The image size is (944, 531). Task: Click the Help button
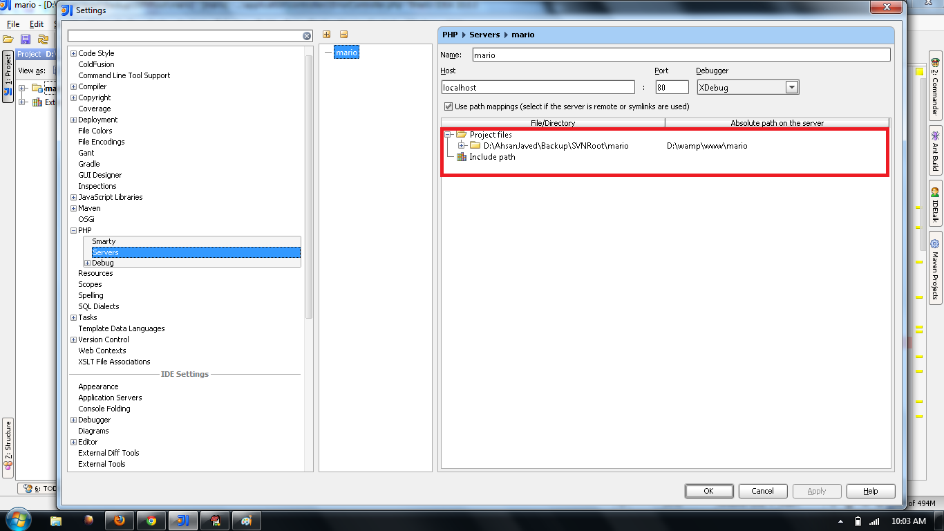[870, 491]
